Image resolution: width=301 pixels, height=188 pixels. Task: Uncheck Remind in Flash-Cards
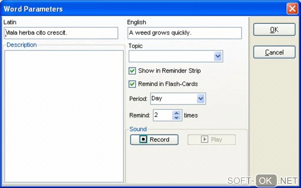pyautogui.click(x=132, y=84)
